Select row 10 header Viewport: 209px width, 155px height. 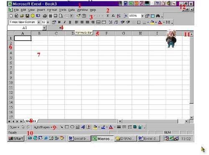pyautogui.click(x=11, y=83)
